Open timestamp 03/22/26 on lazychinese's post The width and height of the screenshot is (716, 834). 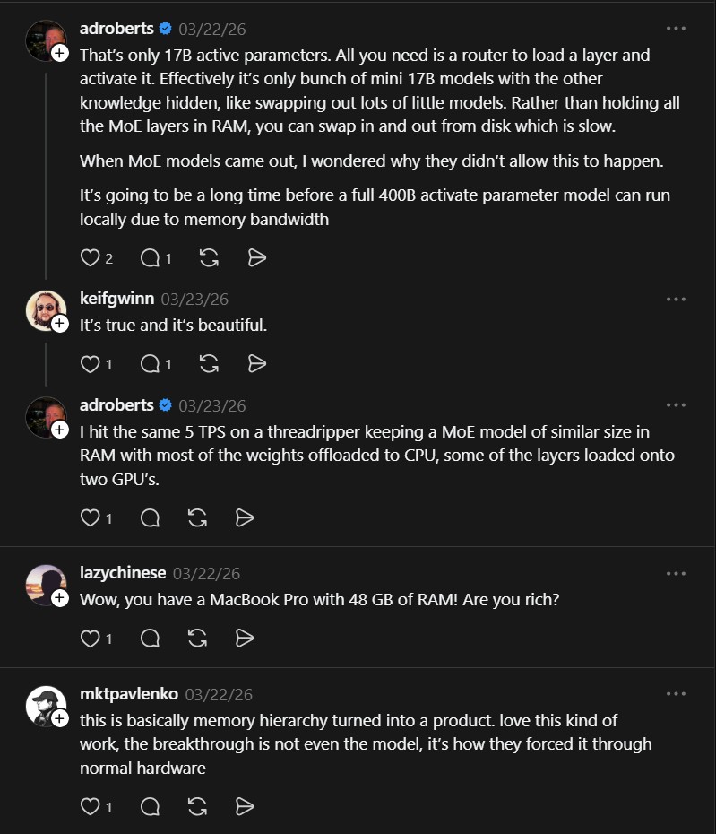(206, 574)
